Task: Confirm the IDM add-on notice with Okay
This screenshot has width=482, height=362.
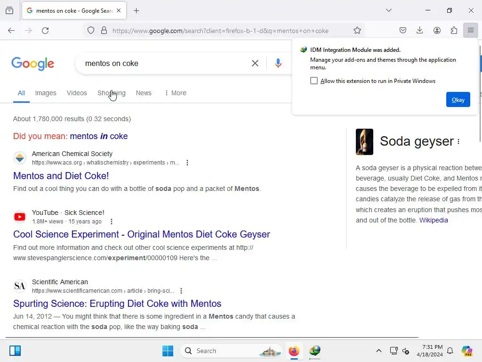Action: 458,99
